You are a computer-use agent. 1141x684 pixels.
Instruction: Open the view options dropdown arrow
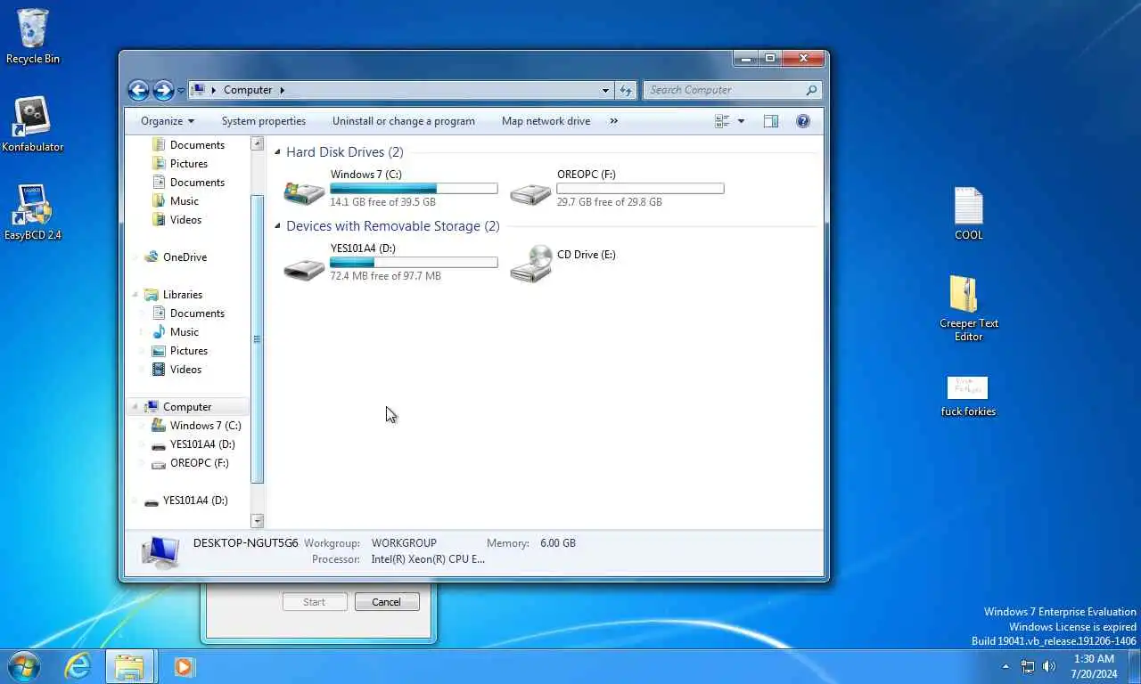(x=741, y=121)
